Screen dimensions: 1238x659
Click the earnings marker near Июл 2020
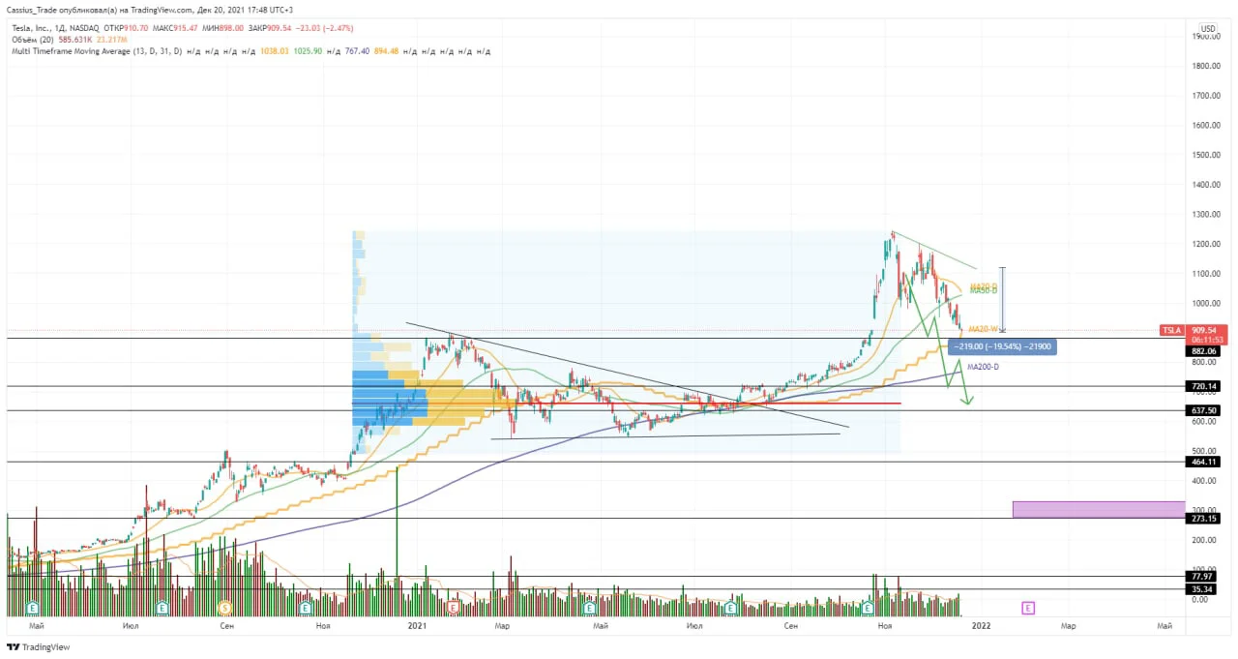coord(163,608)
